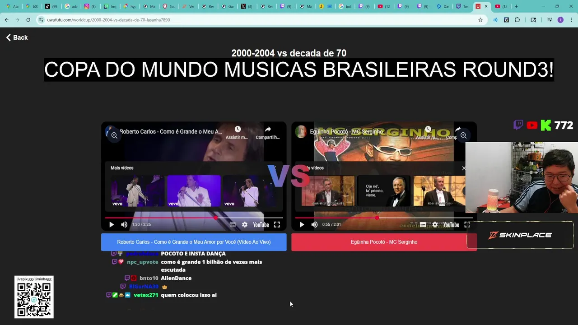Switch to the 'Twi' browser tab
Viewport: 578px width, 325px height.
462,6
